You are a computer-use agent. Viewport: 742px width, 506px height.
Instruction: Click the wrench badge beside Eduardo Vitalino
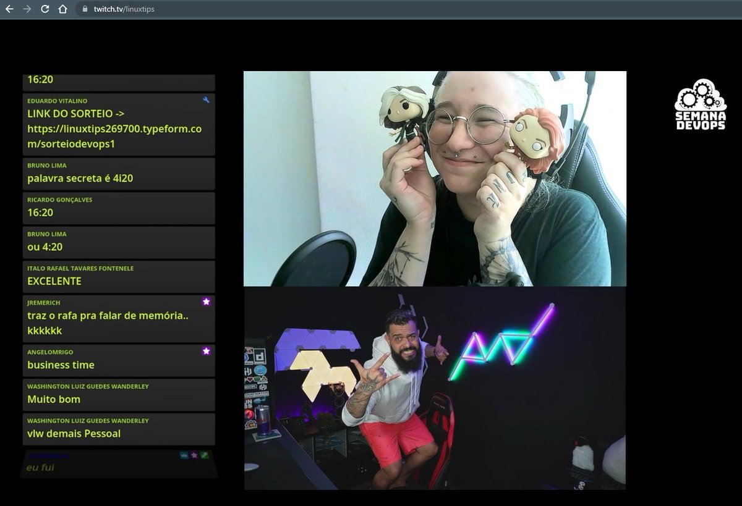coord(206,99)
